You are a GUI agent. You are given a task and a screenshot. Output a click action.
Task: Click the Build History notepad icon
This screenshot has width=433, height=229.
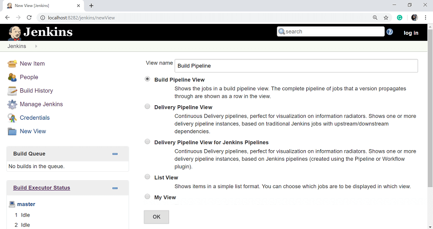[12, 91]
